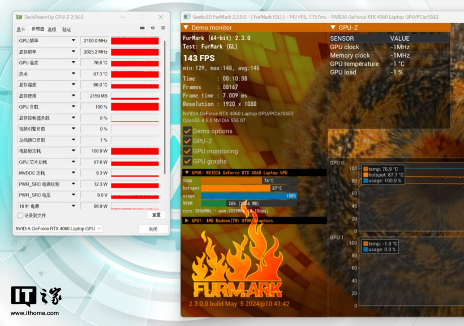The image size is (464, 326).
Task: Switch to the 显卡 tab
Action: pyautogui.click(x=21, y=29)
